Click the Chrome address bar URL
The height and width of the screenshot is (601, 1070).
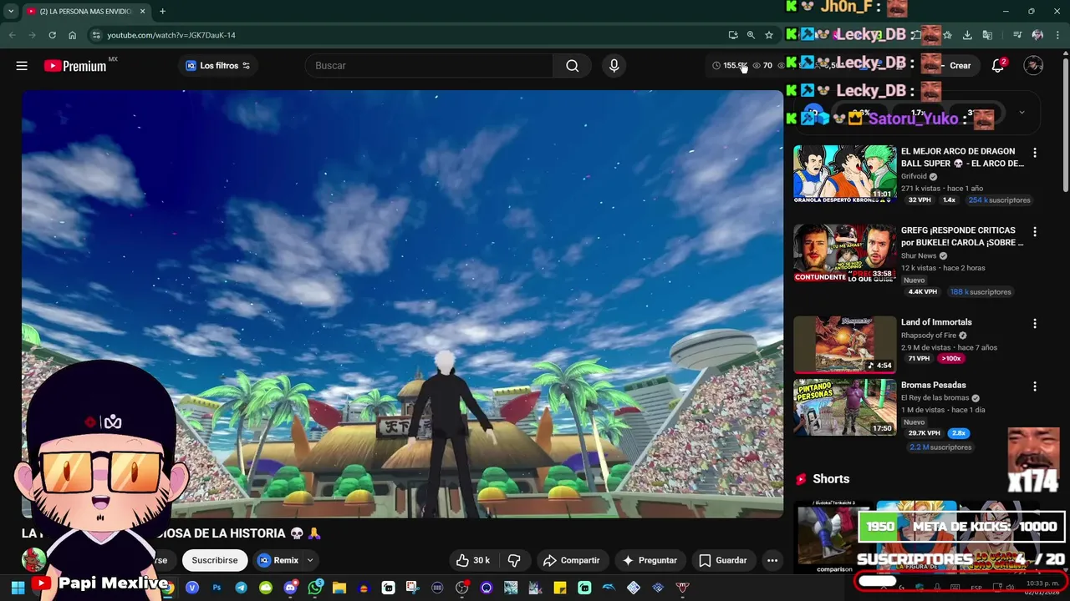(171, 35)
